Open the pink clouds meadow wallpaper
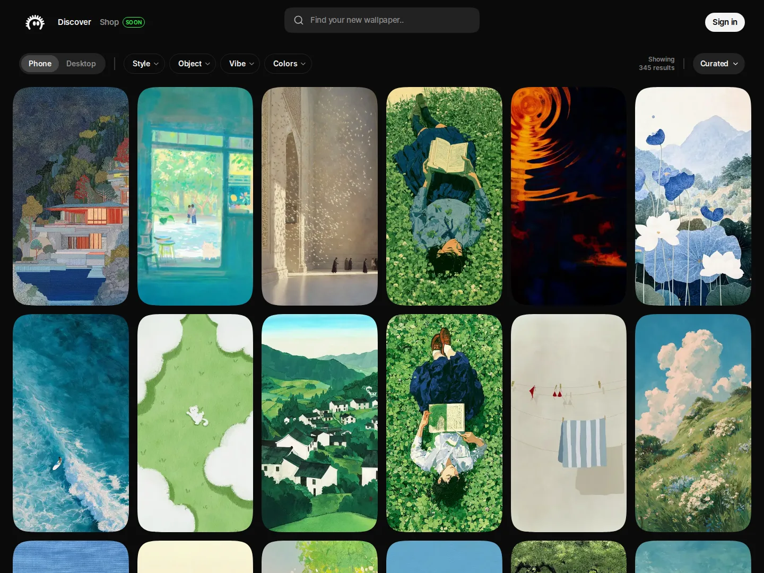This screenshot has height=573, width=764. click(693, 423)
